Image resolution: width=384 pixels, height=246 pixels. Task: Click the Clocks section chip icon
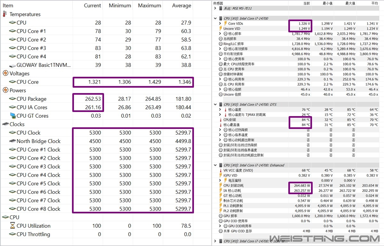coord(5,124)
